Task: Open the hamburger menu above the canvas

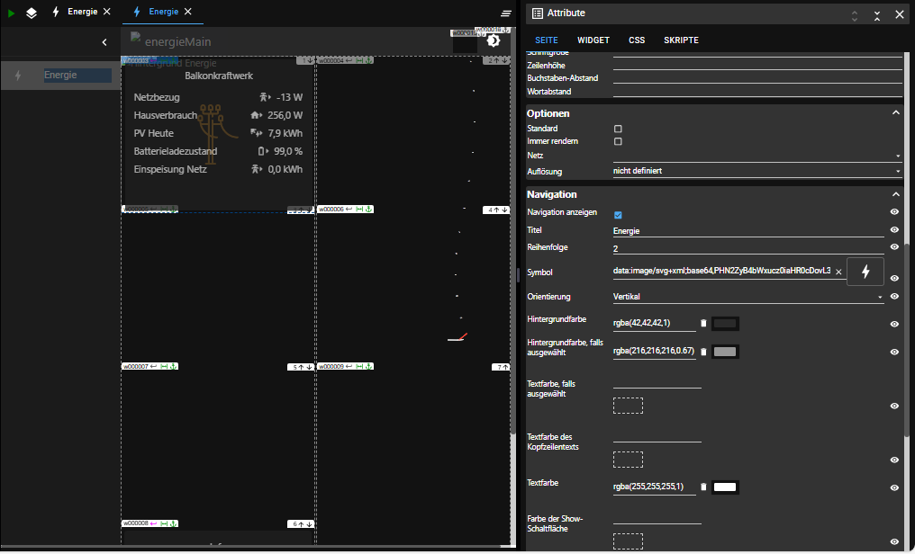Action: [506, 13]
